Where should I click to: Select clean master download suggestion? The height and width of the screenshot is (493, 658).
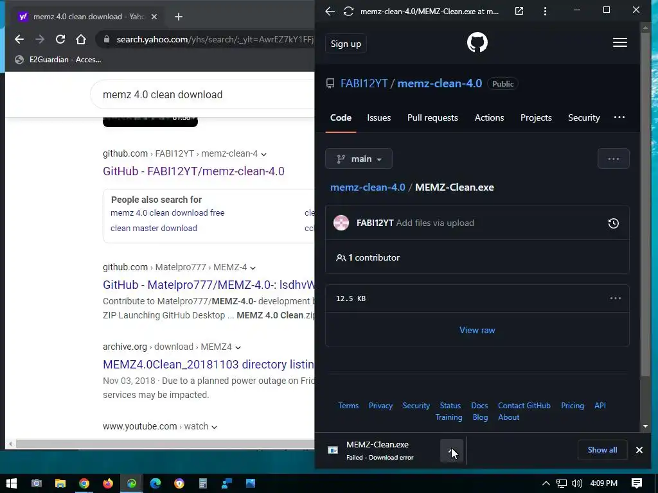(154, 229)
